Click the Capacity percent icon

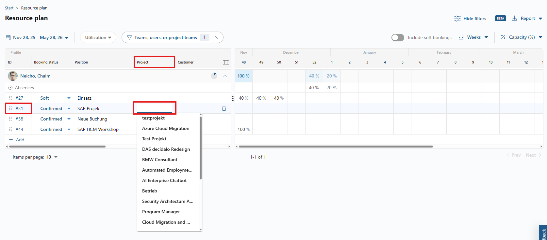click(503, 37)
